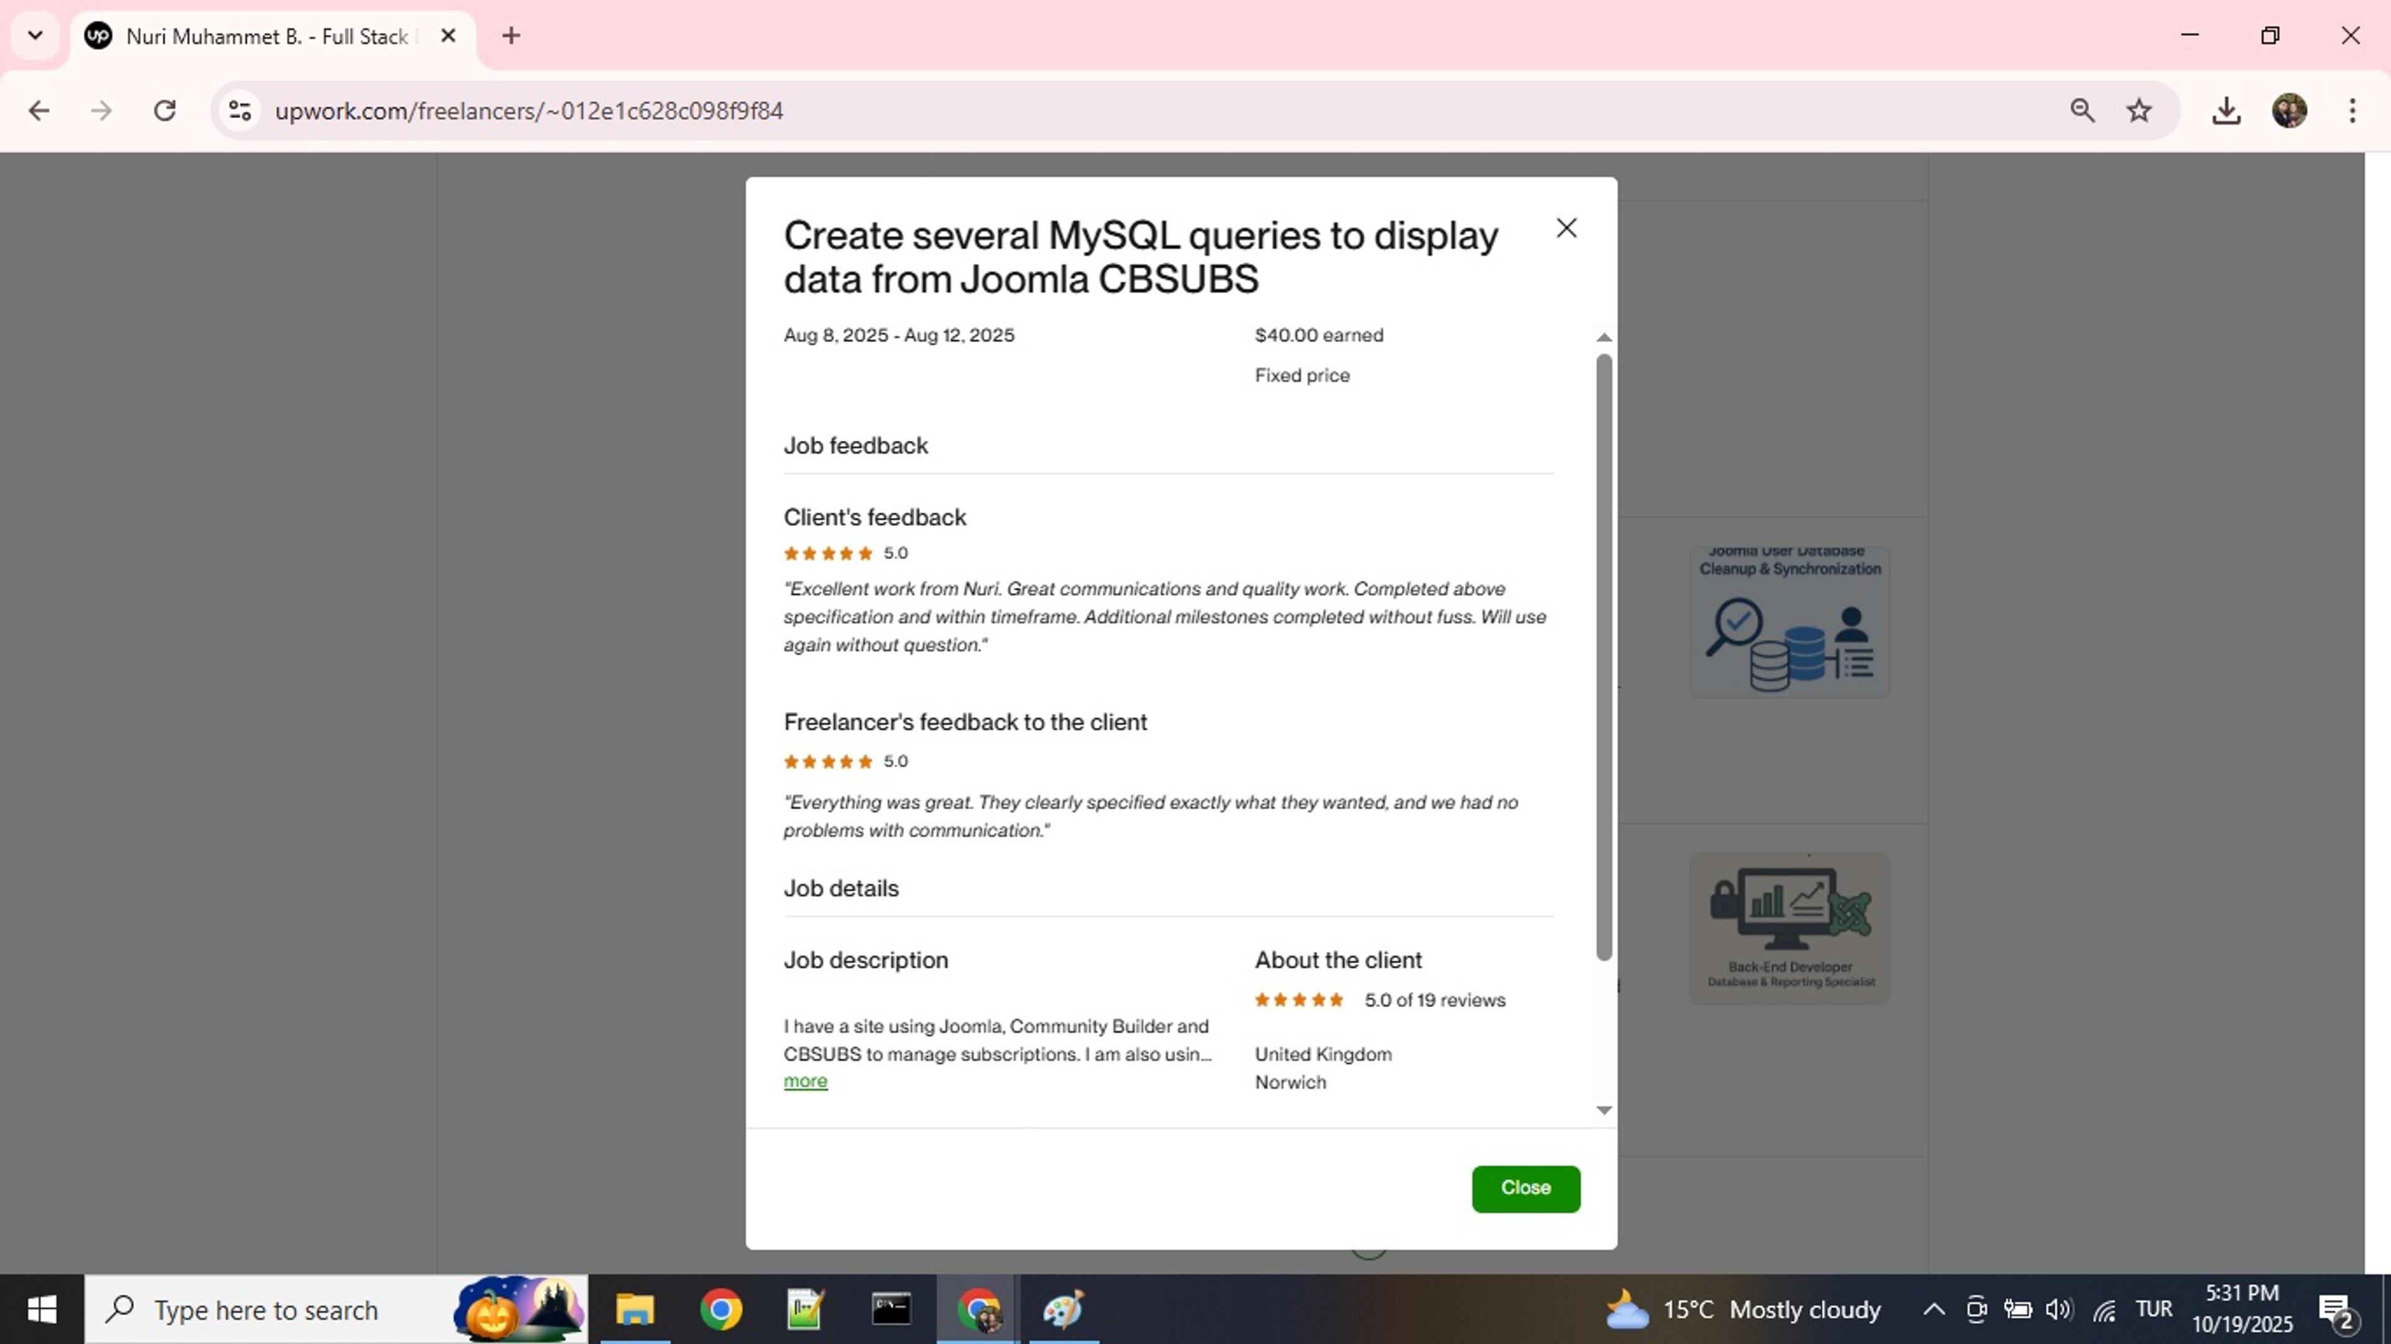The image size is (2391, 1344).
Task: Open clock and calendar flyout
Action: coord(2242,1308)
